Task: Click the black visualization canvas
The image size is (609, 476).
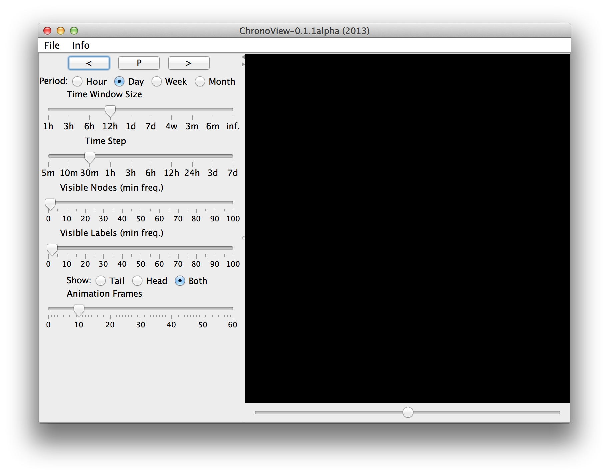Action: click(x=407, y=228)
